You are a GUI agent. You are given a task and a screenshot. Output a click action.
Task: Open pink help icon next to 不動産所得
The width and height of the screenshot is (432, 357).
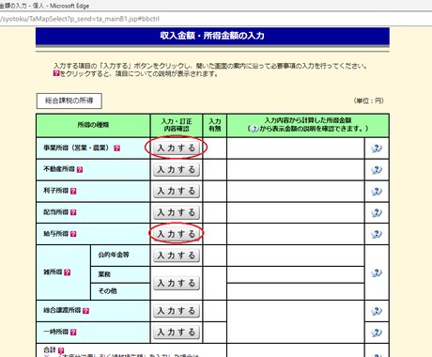80,169
